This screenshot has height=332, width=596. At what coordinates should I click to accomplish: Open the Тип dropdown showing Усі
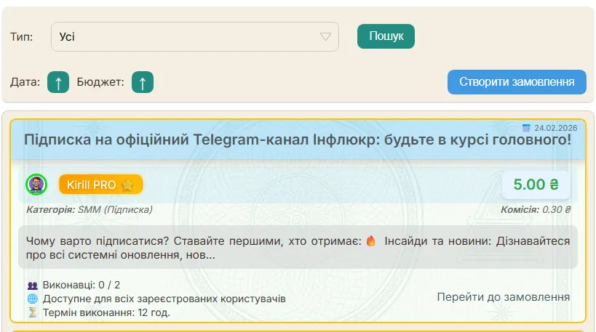194,37
